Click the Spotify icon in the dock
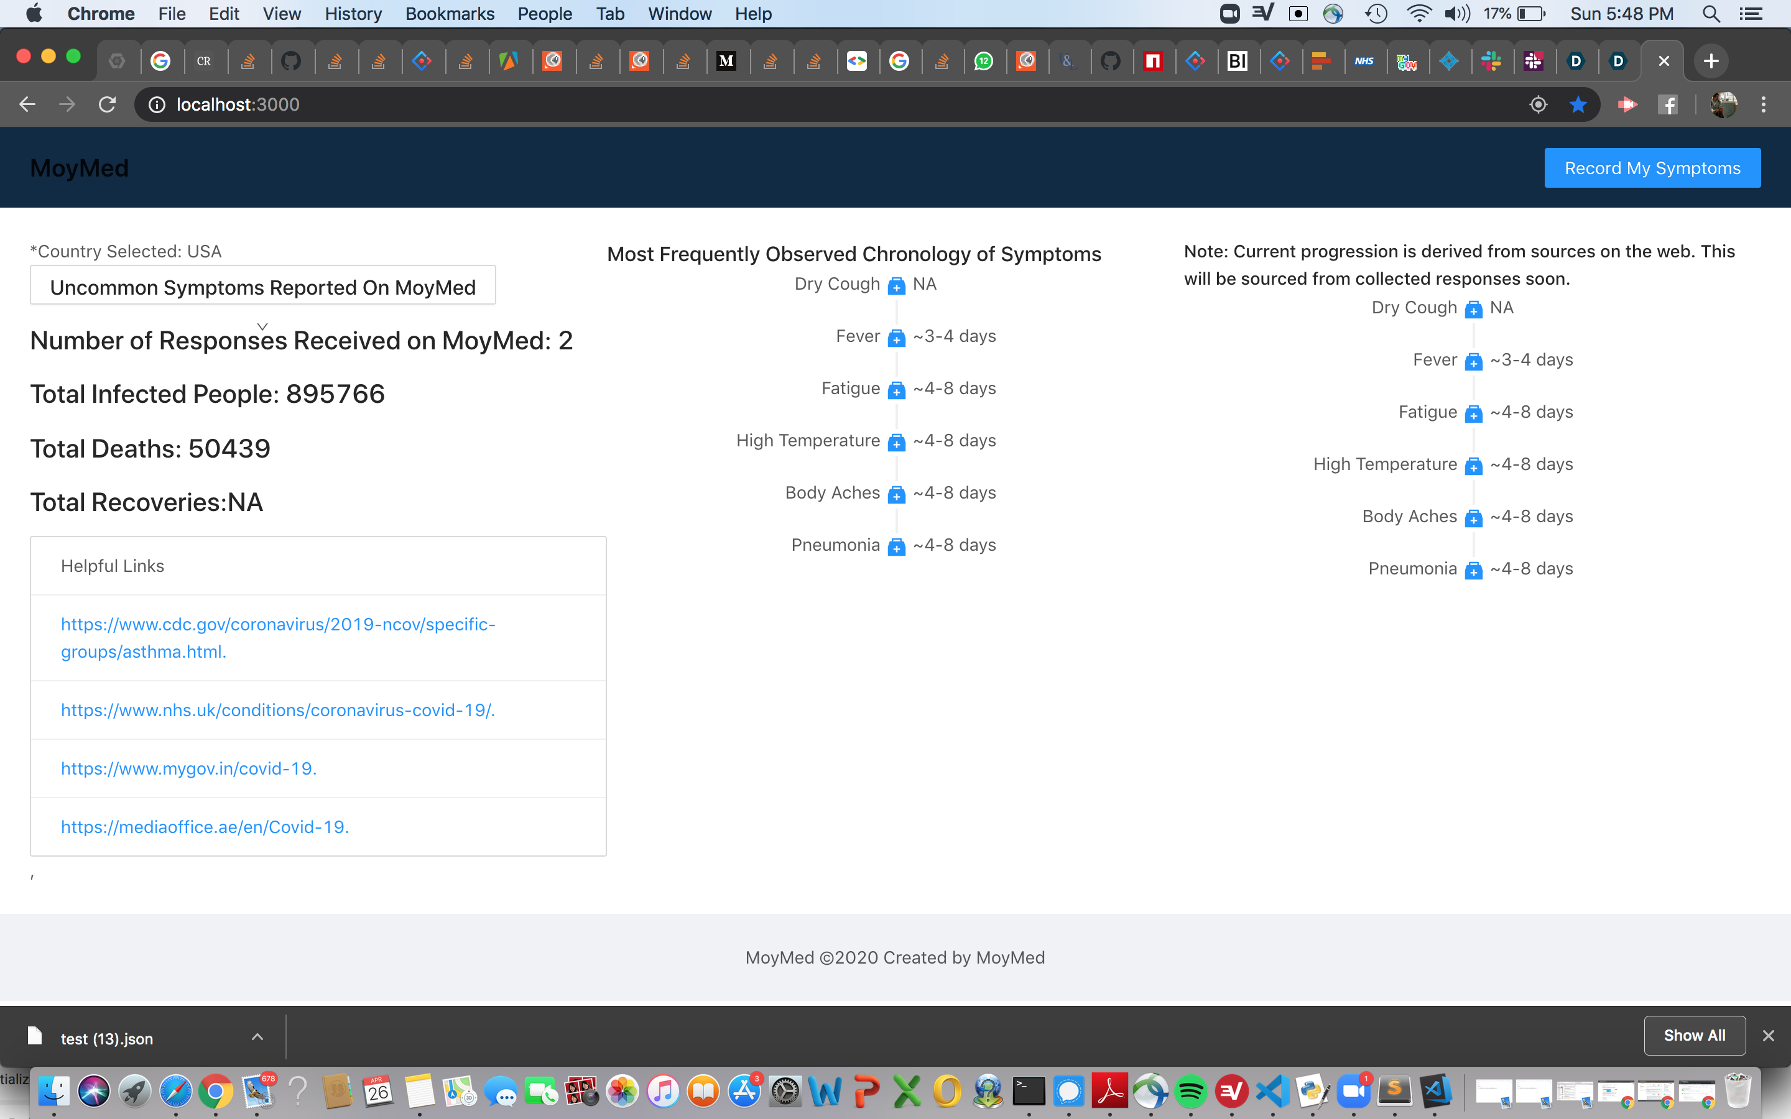Viewport: 1791px width, 1119px height. click(1191, 1091)
